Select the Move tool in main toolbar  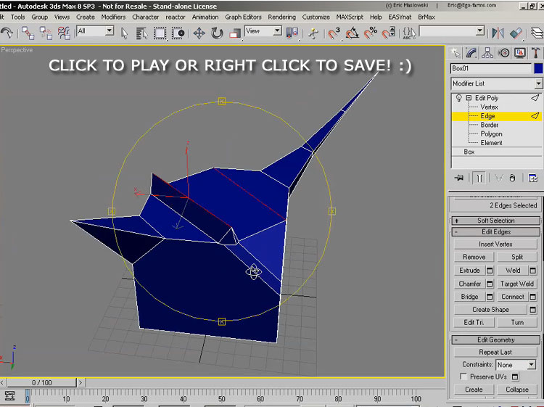click(199, 33)
